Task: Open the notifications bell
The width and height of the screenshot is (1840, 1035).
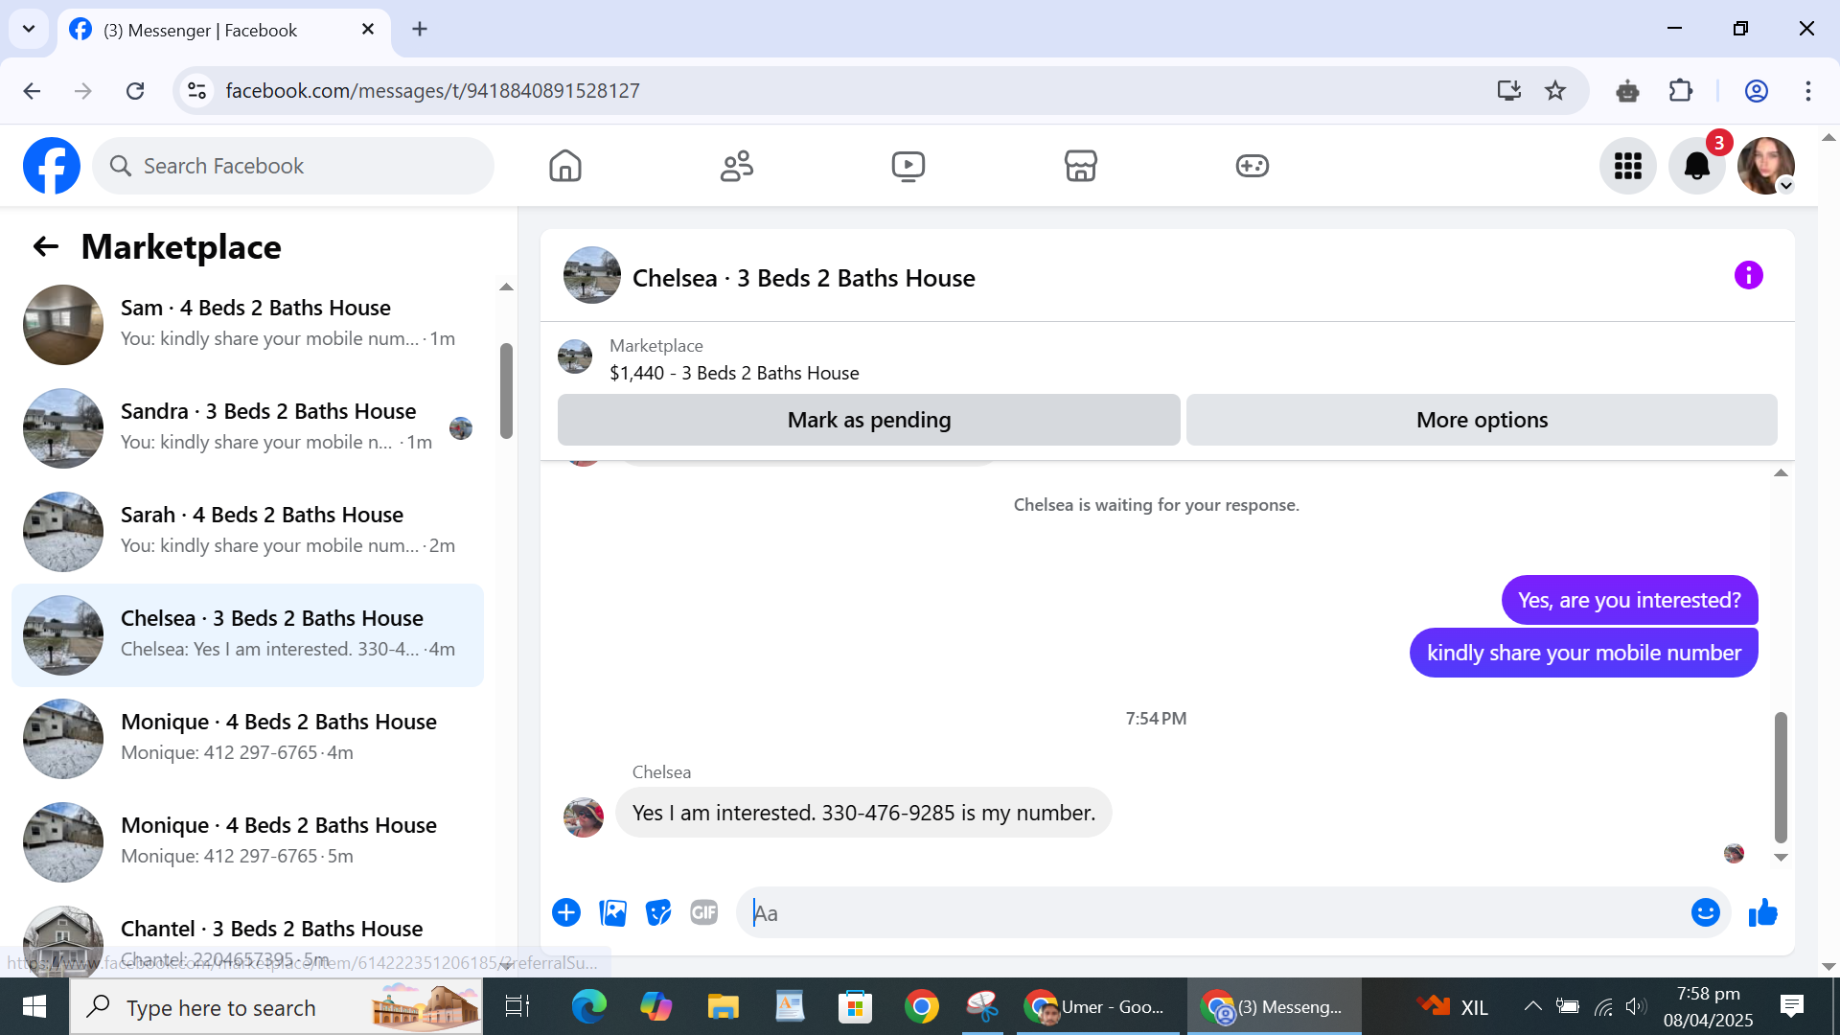Action: tap(1696, 166)
